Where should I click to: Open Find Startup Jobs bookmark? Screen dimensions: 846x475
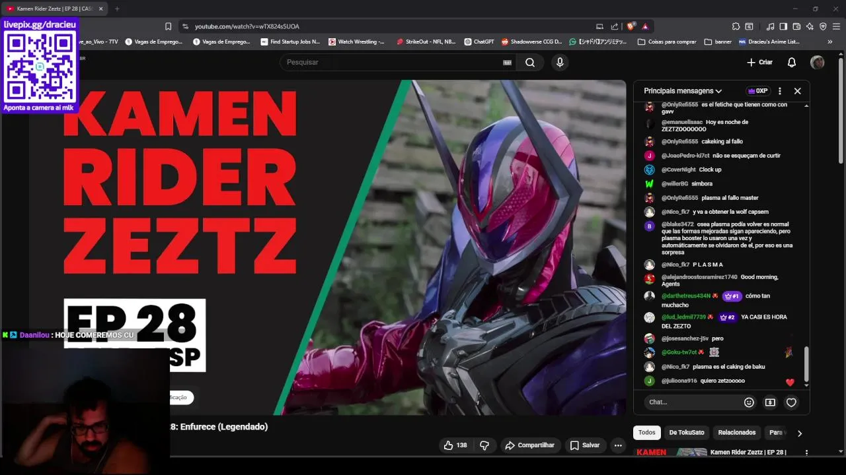coord(289,42)
